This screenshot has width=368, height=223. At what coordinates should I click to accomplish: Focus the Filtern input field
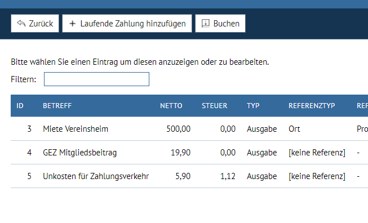click(x=96, y=79)
